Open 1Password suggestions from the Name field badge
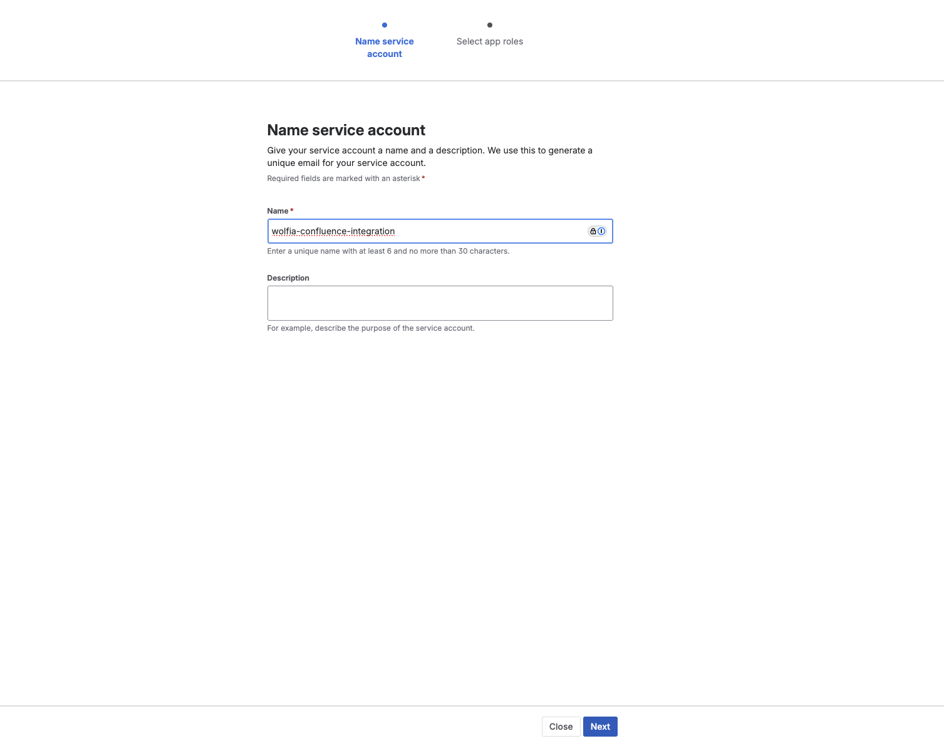Screen dimensions: 944x741 pyautogui.click(x=601, y=231)
